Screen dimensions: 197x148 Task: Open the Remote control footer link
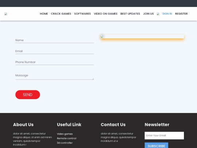(x=67, y=138)
